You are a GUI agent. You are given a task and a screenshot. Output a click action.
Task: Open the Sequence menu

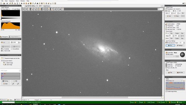tap(12, 1)
